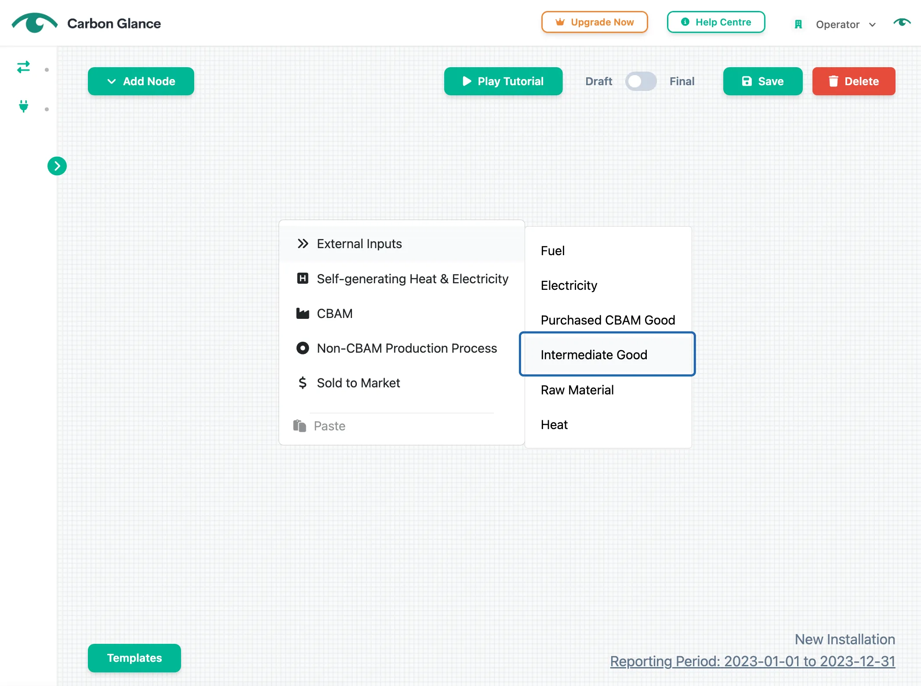The image size is (921, 686).
Task: Save the installation diagram
Action: (x=763, y=81)
